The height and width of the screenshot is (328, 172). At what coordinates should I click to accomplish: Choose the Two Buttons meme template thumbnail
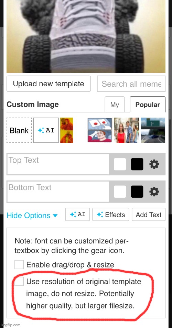100,130
